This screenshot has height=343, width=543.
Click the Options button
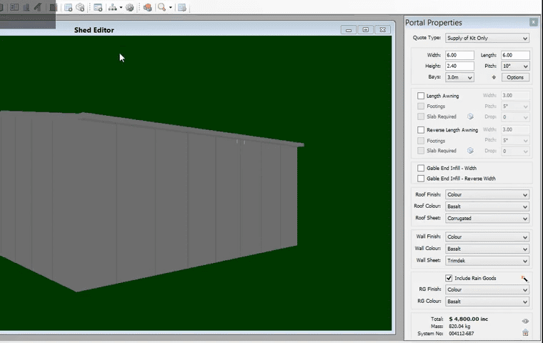(515, 77)
